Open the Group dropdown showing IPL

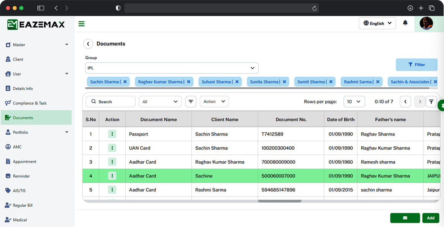point(172,68)
